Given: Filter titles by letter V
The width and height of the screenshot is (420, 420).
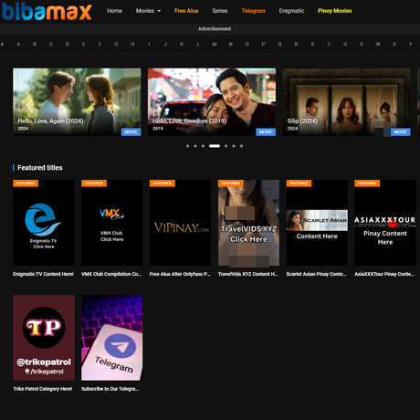Looking at the screenshot, I should coord(362,45).
